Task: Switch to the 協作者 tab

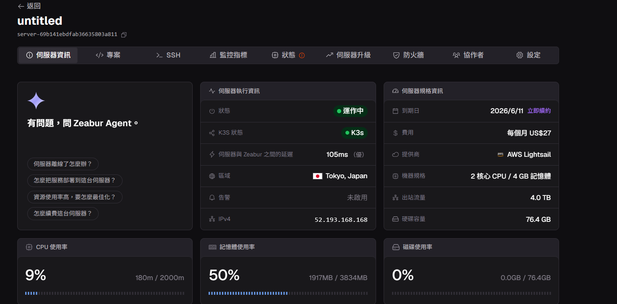Action: click(468, 55)
